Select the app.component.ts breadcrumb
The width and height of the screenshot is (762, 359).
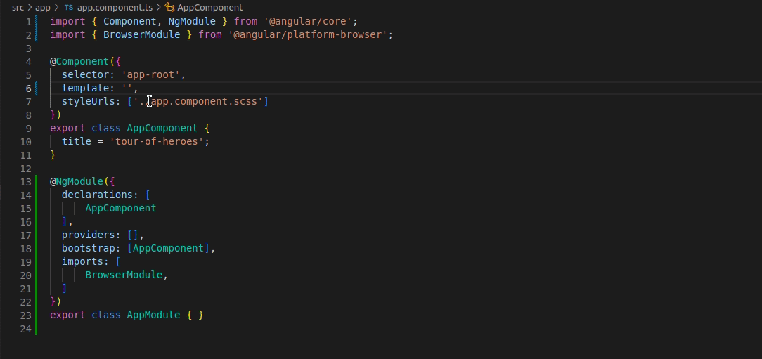coord(115,7)
